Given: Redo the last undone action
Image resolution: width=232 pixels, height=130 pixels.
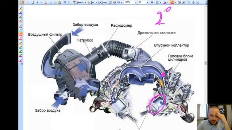Looking at the screenshot, I should [69, 3].
